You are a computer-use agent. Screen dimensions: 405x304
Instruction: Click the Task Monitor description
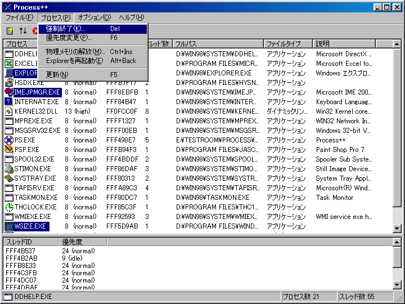click(335, 198)
